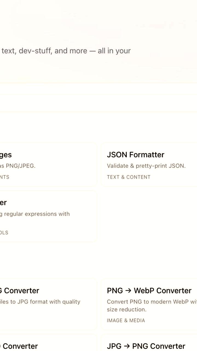Click the 'Validate & pretty-print JSON.' description
Viewport: 197px width, 351px height.
click(146, 166)
